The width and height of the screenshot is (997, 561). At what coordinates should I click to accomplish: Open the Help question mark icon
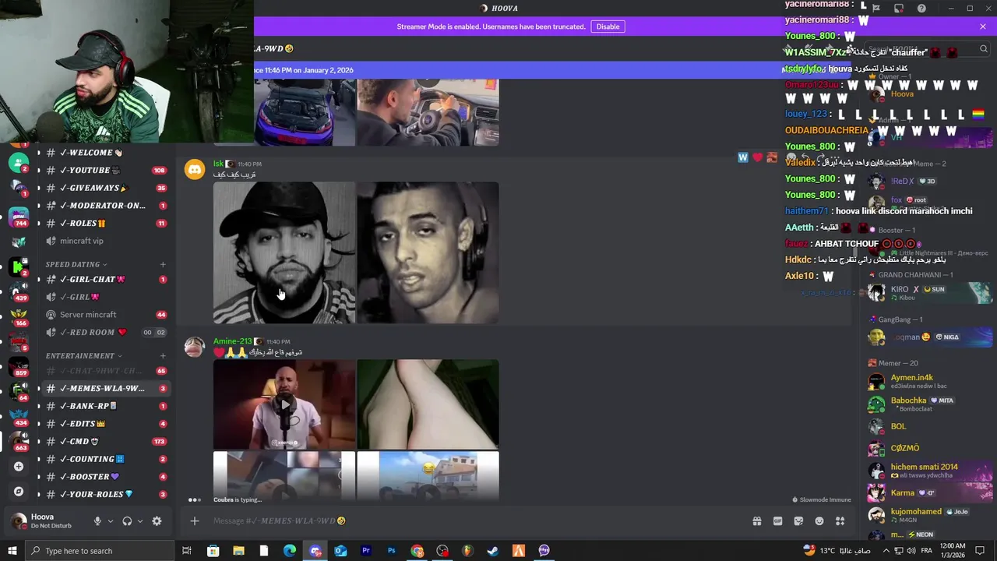[921, 9]
